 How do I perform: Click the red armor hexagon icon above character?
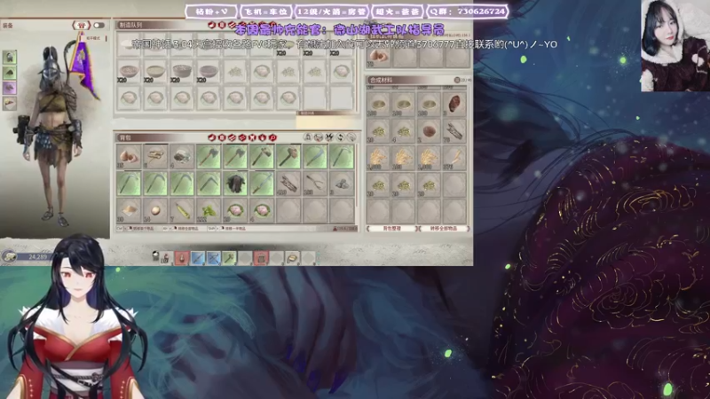click(x=82, y=26)
